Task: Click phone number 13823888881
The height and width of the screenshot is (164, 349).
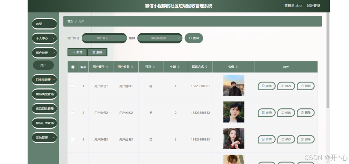Action: [200, 86]
